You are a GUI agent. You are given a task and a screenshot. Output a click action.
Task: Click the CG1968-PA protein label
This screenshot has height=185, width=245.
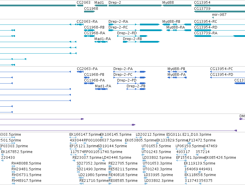pyautogui.click(x=94, y=80)
